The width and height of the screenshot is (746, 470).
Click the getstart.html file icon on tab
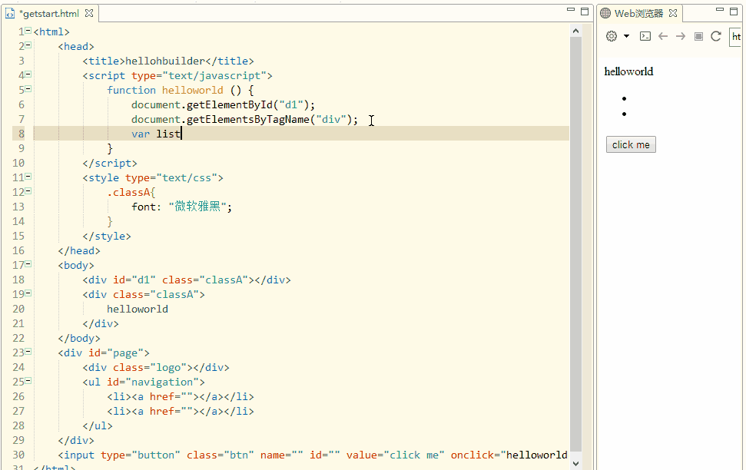pyautogui.click(x=9, y=14)
